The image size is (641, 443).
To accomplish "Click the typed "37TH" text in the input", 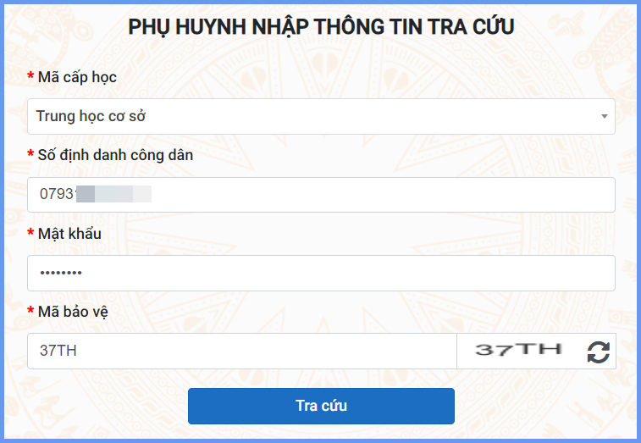I will click(x=58, y=351).
